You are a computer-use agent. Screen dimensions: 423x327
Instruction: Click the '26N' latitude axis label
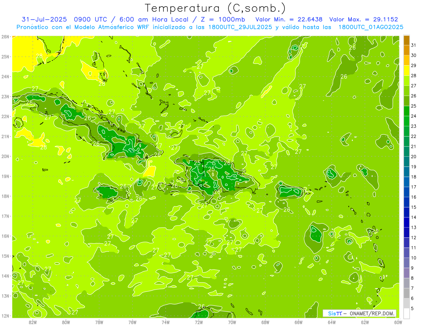pos(5,37)
